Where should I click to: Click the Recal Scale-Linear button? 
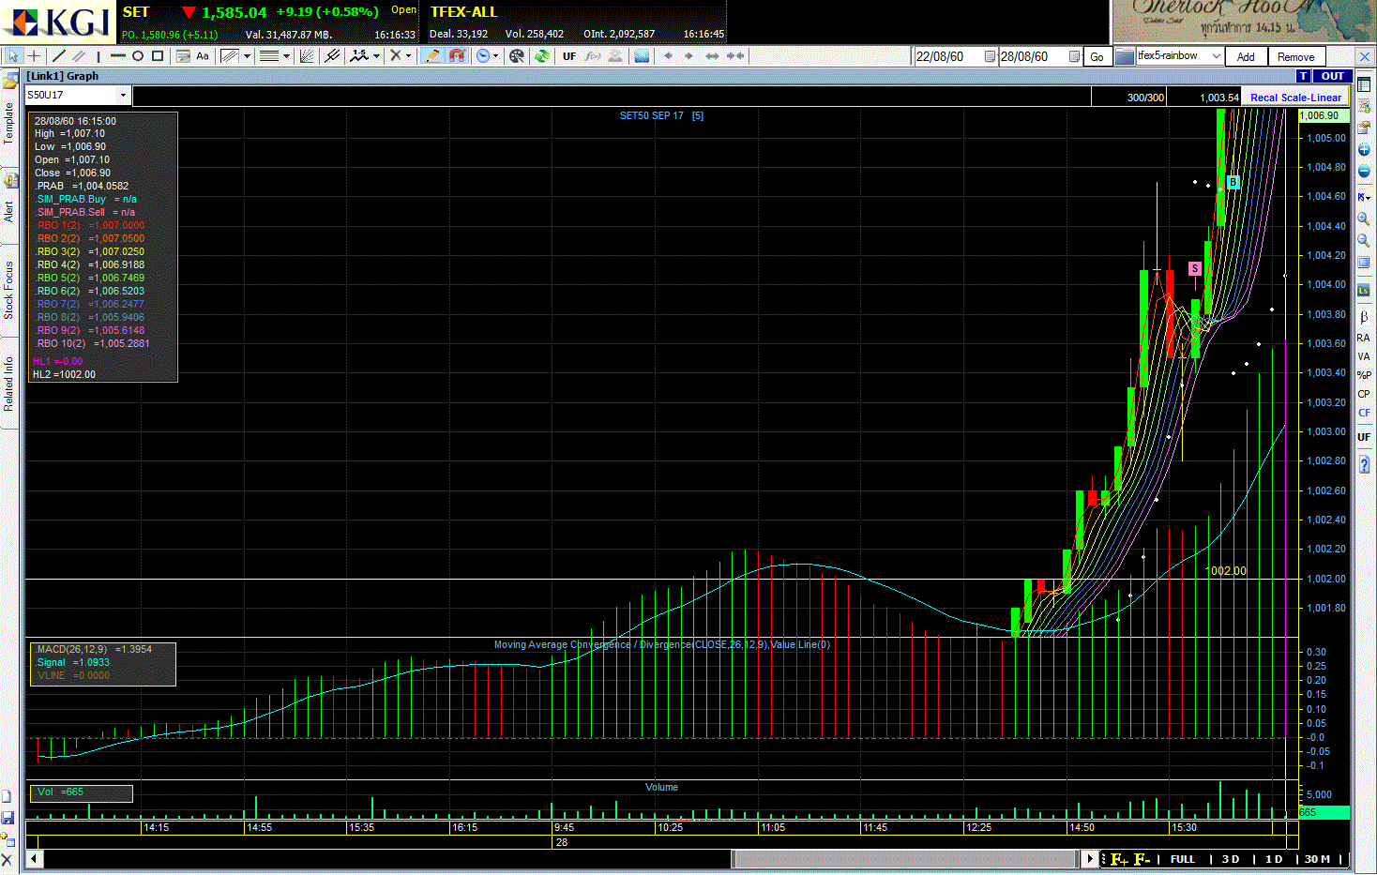point(1295,98)
